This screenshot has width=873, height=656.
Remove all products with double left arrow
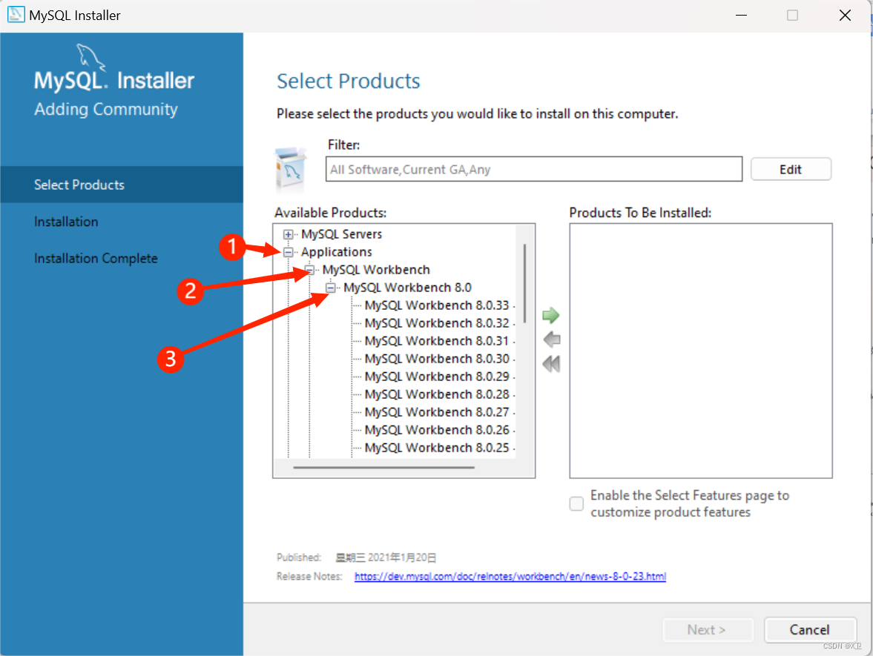[x=550, y=363]
